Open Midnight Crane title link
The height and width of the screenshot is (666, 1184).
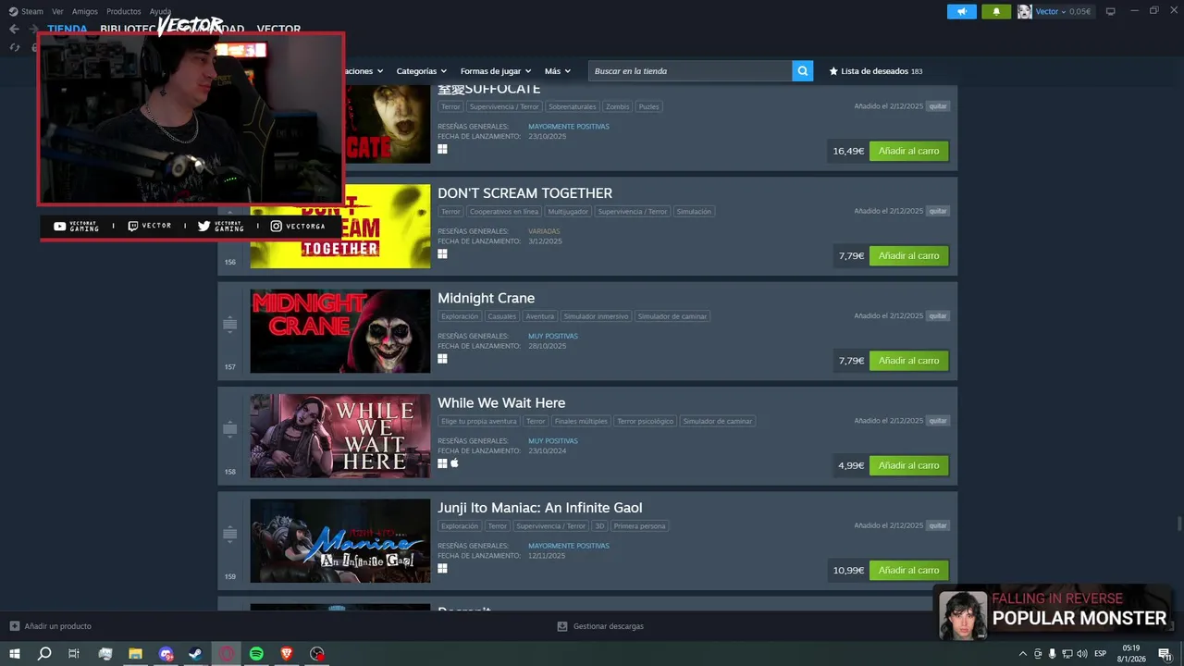coord(486,298)
